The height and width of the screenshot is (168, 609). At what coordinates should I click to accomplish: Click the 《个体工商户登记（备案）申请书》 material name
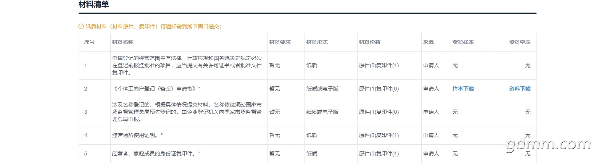155,89
